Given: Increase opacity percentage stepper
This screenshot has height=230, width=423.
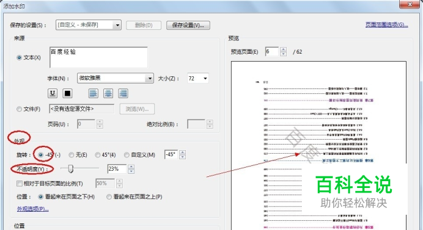Looking at the screenshot, I should tap(131, 167).
